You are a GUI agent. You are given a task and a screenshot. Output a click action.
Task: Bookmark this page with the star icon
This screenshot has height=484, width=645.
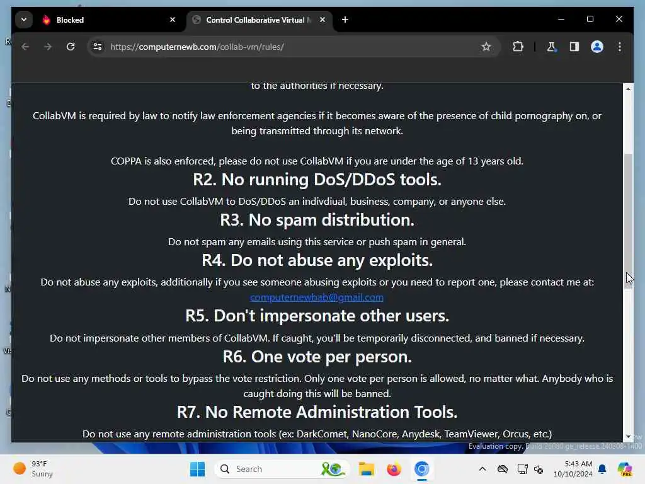coord(486,47)
